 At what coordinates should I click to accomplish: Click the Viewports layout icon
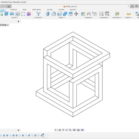pyautogui.click(x=82, y=130)
